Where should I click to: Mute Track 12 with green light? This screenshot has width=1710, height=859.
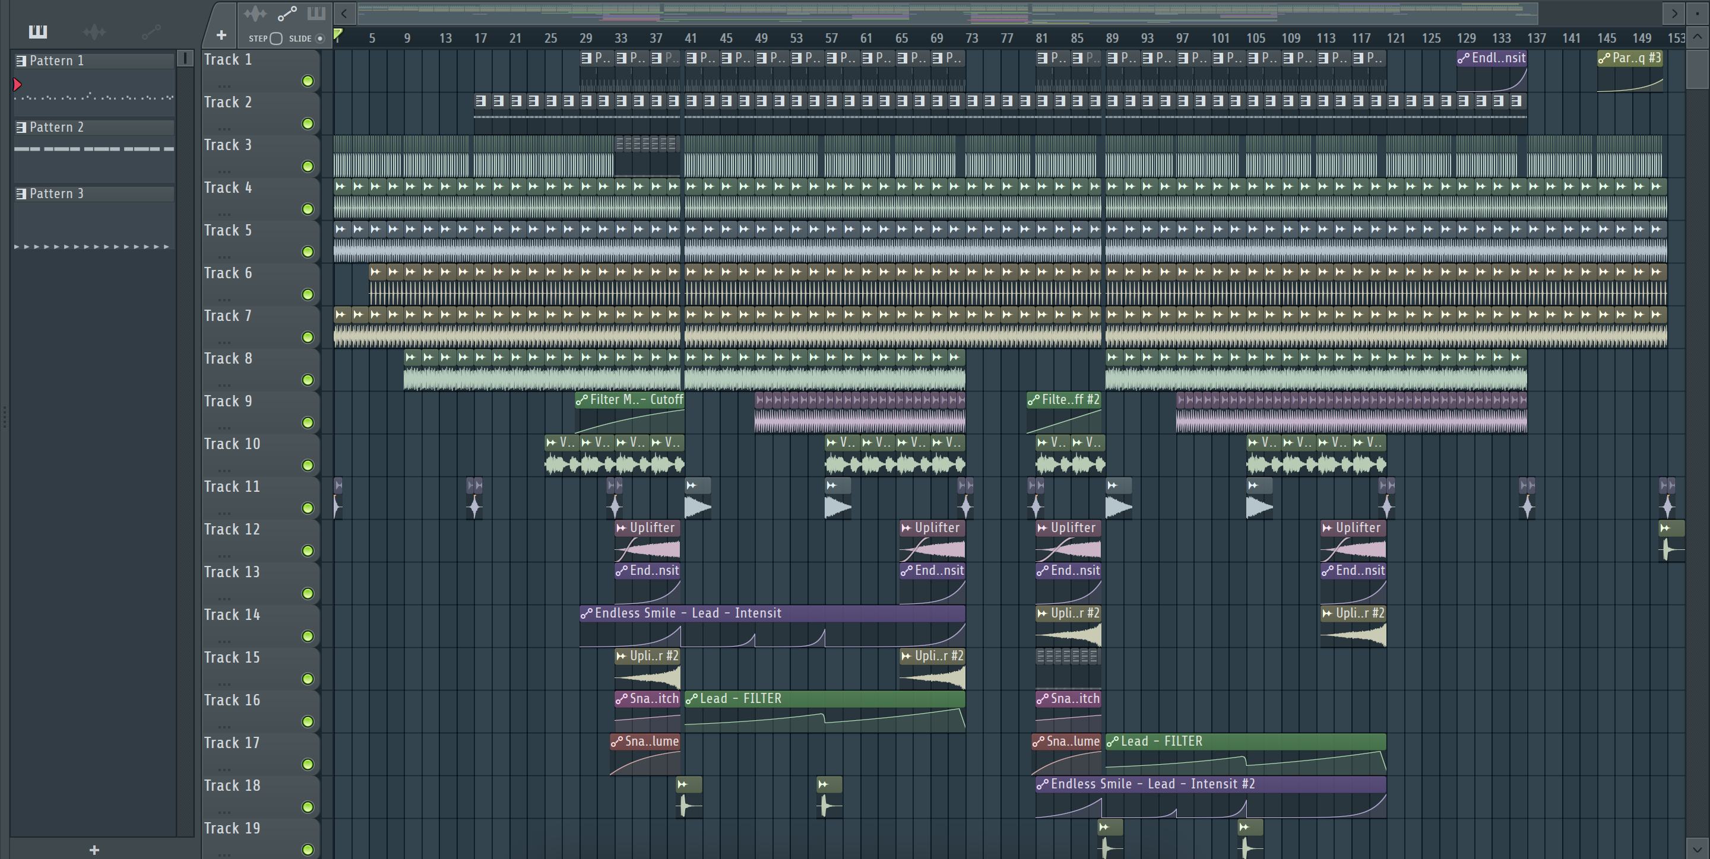tap(308, 551)
